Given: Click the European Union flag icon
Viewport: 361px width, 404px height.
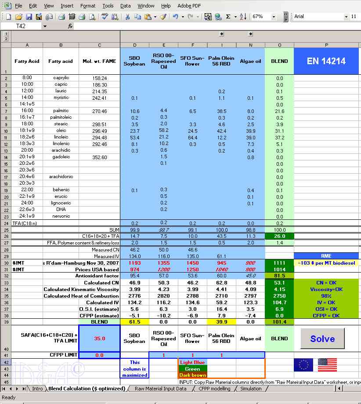Looking at the screenshot, I should click(x=303, y=365).
